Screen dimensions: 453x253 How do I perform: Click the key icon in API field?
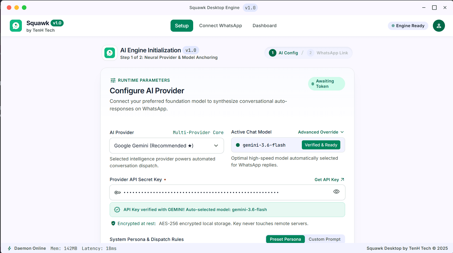point(118,192)
